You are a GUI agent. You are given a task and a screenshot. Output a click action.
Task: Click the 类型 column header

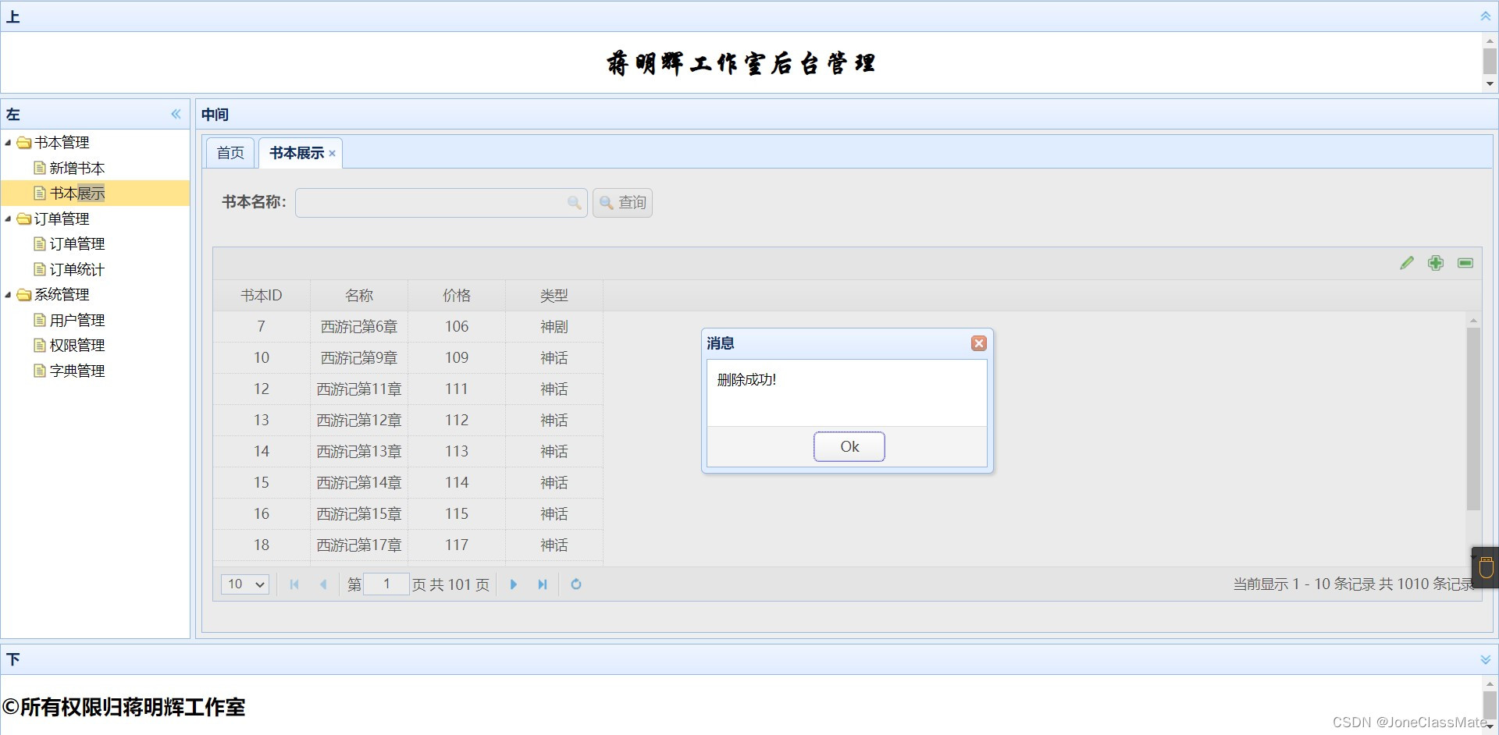point(554,296)
